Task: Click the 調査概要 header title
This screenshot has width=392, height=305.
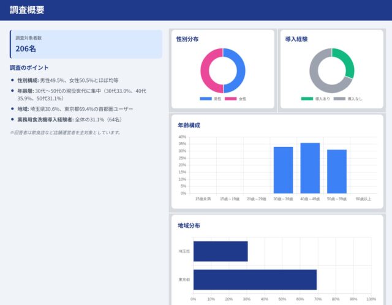Action: click(27, 10)
